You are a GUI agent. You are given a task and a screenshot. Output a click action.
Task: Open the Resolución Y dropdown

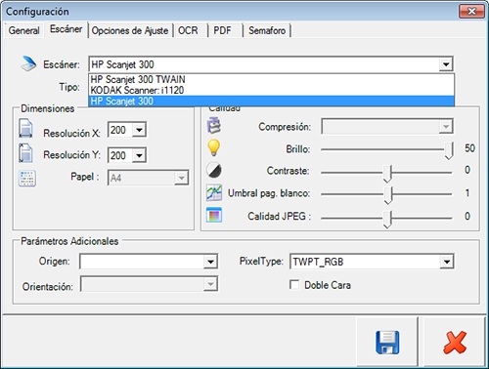click(139, 155)
